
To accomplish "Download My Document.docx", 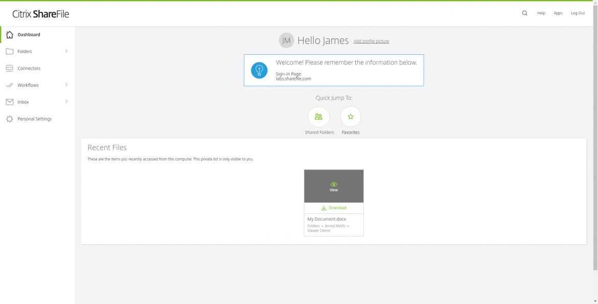I will tap(334, 208).
